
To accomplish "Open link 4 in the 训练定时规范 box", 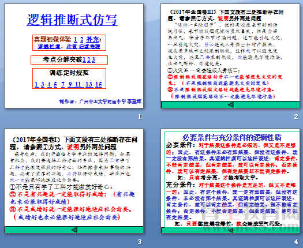I will 50,84.
